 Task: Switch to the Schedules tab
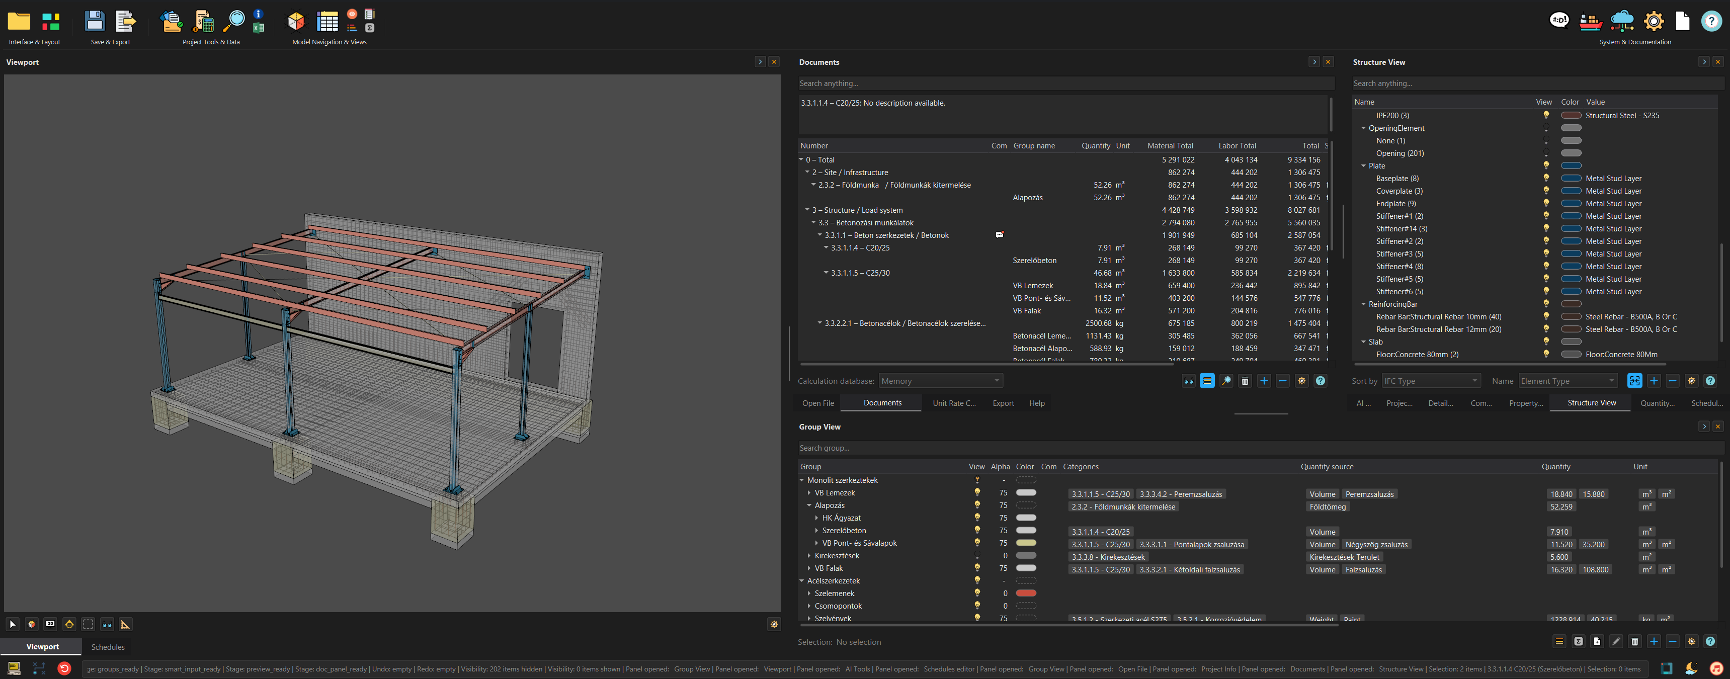click(x=108, y=647)
